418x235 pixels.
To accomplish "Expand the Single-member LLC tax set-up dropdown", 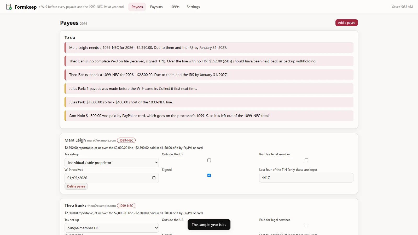I will pos(112,228).
